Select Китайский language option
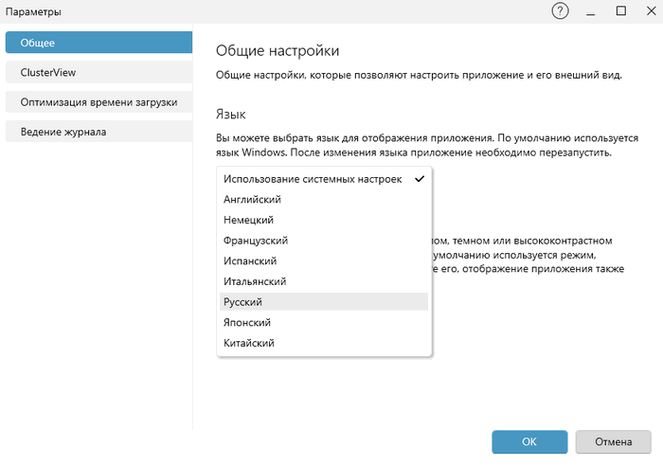Screen dimensions: 663x466 tap(249, 343)
